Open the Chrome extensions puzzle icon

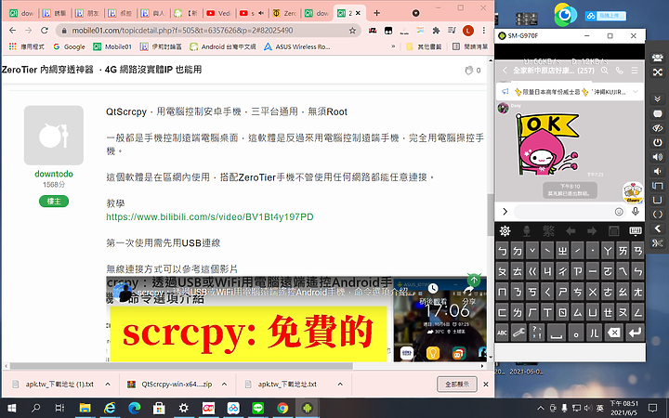pyautogui.click(x=436, y=31)
